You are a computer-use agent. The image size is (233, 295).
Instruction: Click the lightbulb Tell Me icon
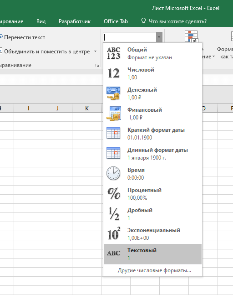tap(143, 21)
